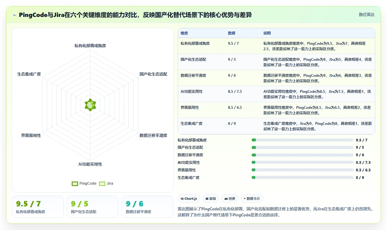387x230 pixels.
Task: Click the plotted data points at the radar center
Action: tap(90, 105)
